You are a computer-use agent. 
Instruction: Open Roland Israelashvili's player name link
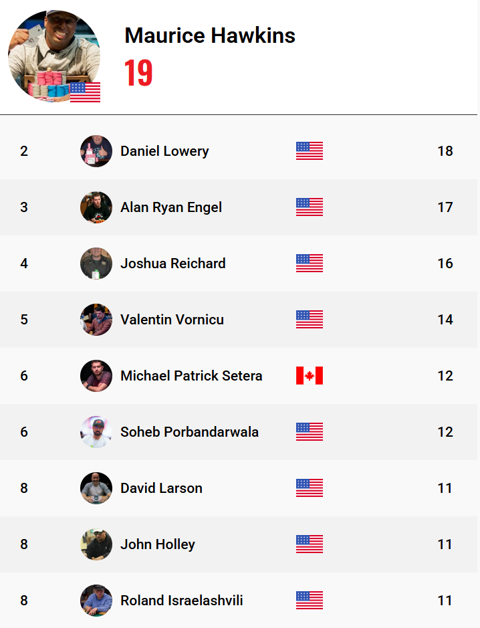click(181, 601)
